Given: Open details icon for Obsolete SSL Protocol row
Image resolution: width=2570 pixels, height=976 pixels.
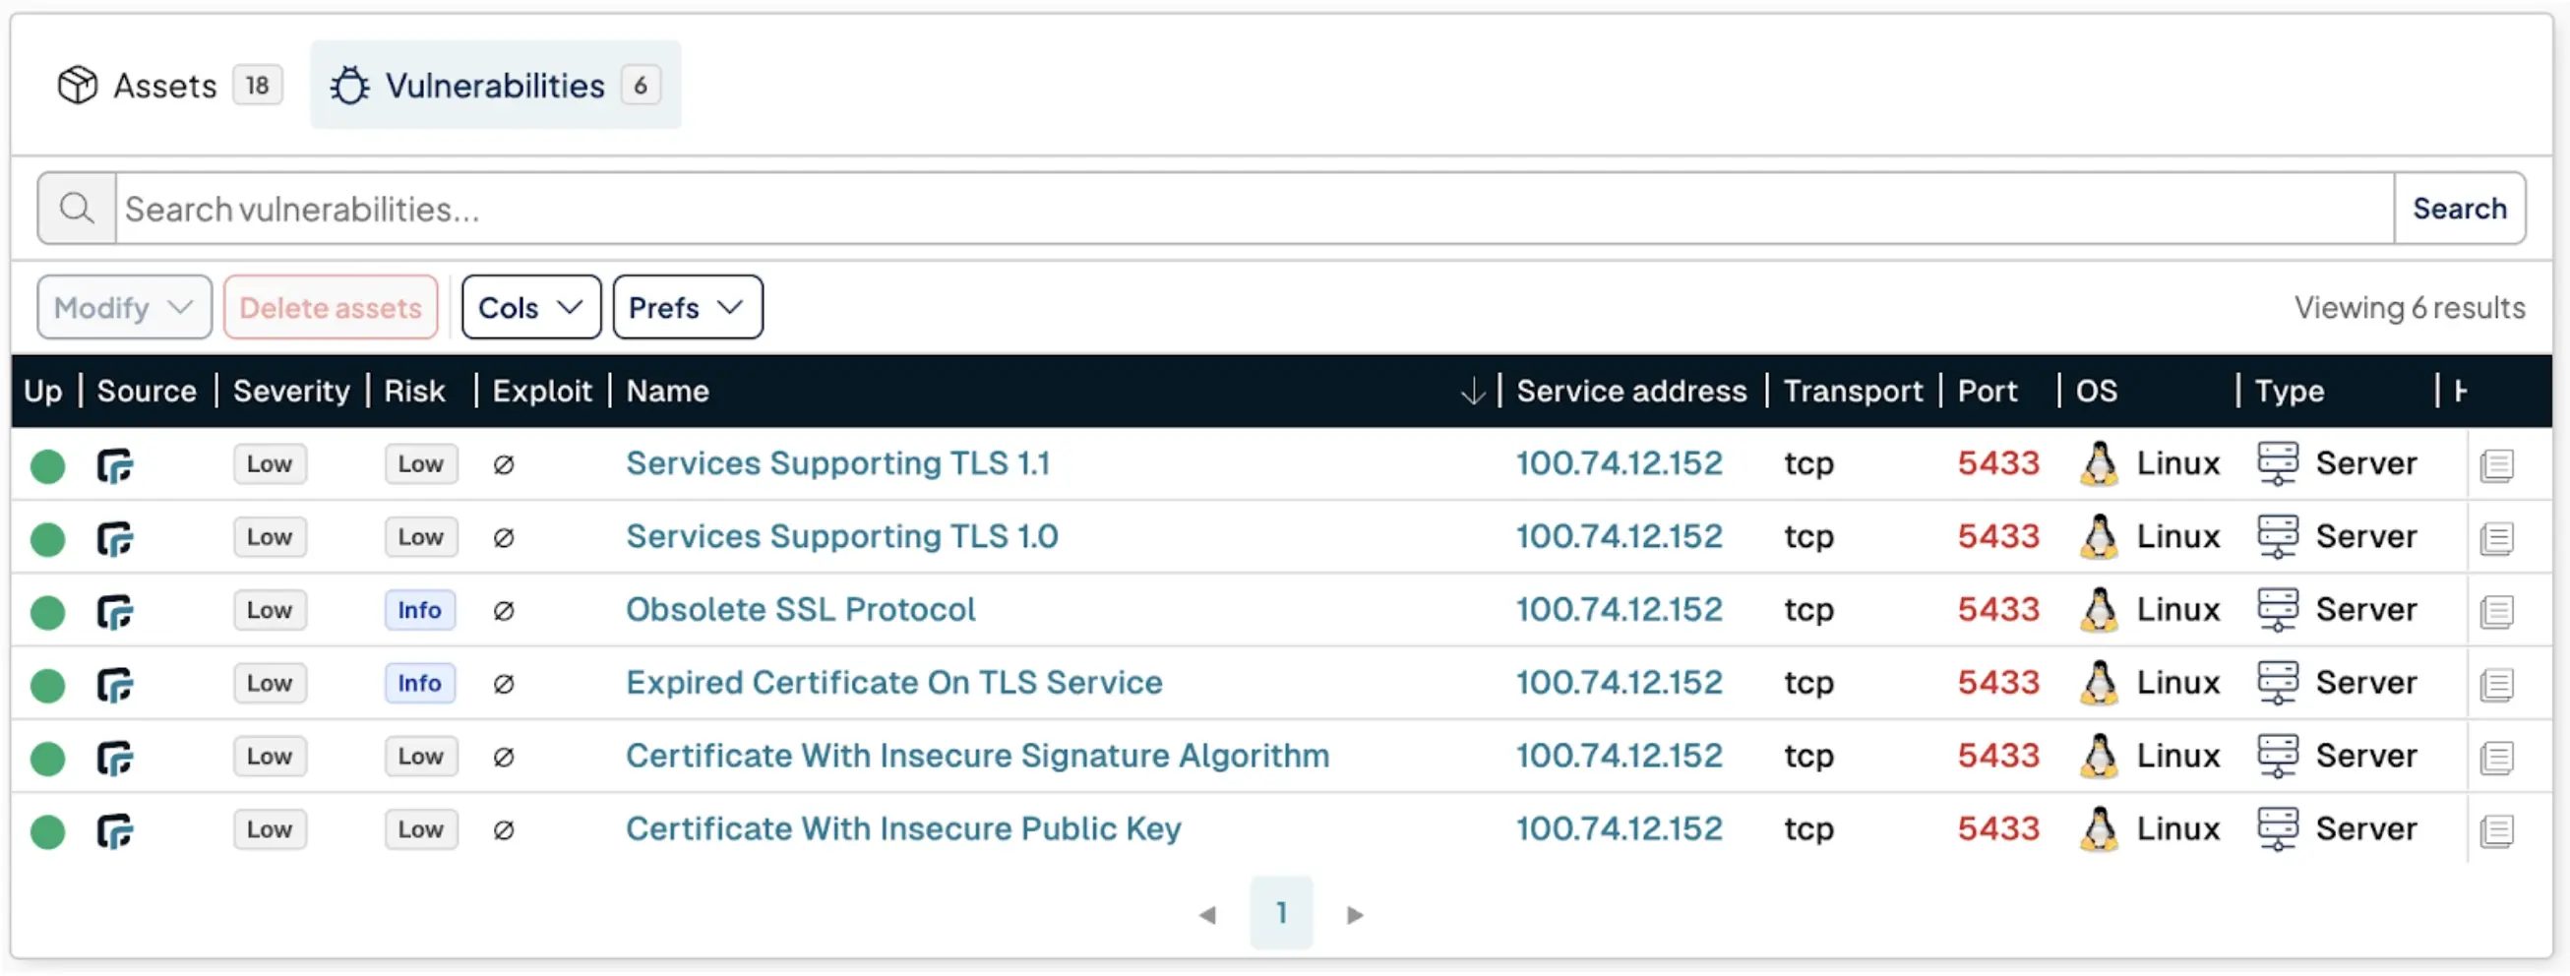Looking at the screenshot, I should coord(2496,611).
